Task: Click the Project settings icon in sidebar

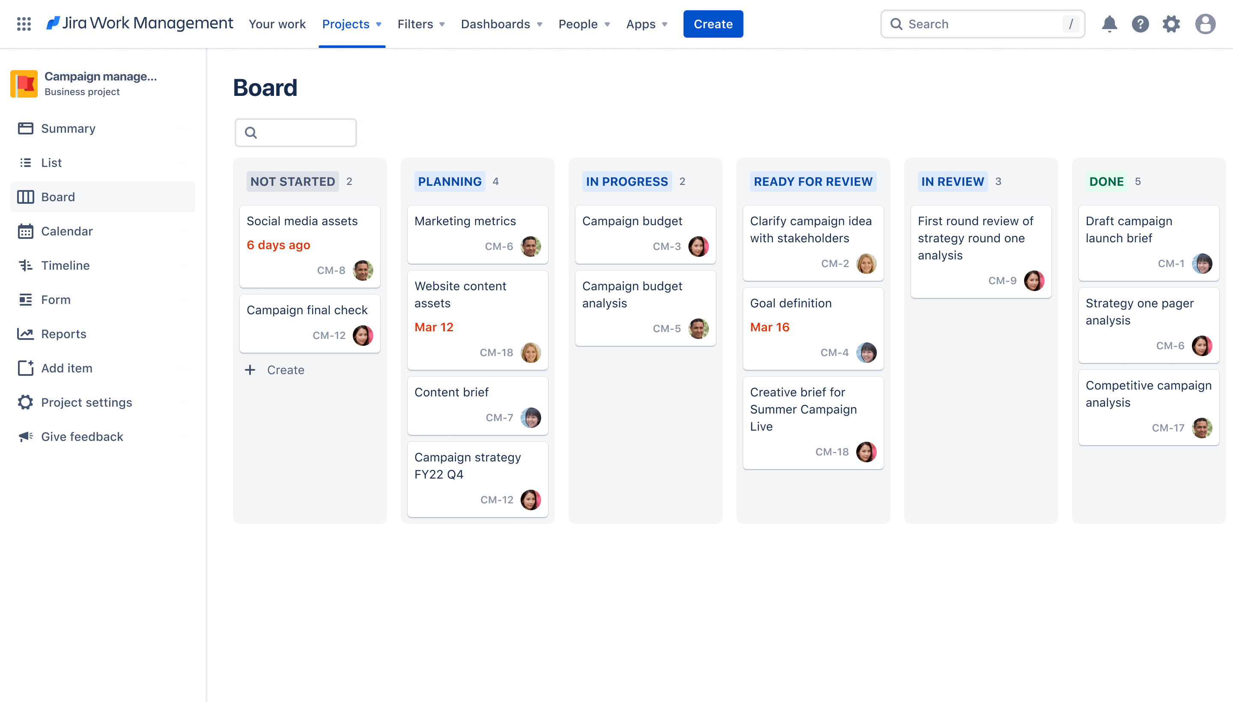Action: click(x=25, y=402)
